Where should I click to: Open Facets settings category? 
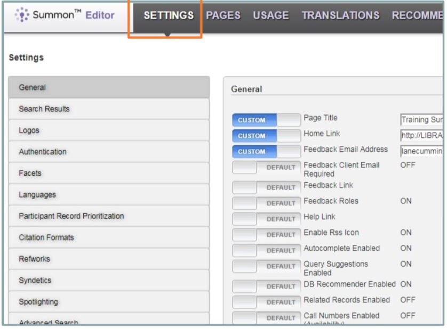(109, 173)
